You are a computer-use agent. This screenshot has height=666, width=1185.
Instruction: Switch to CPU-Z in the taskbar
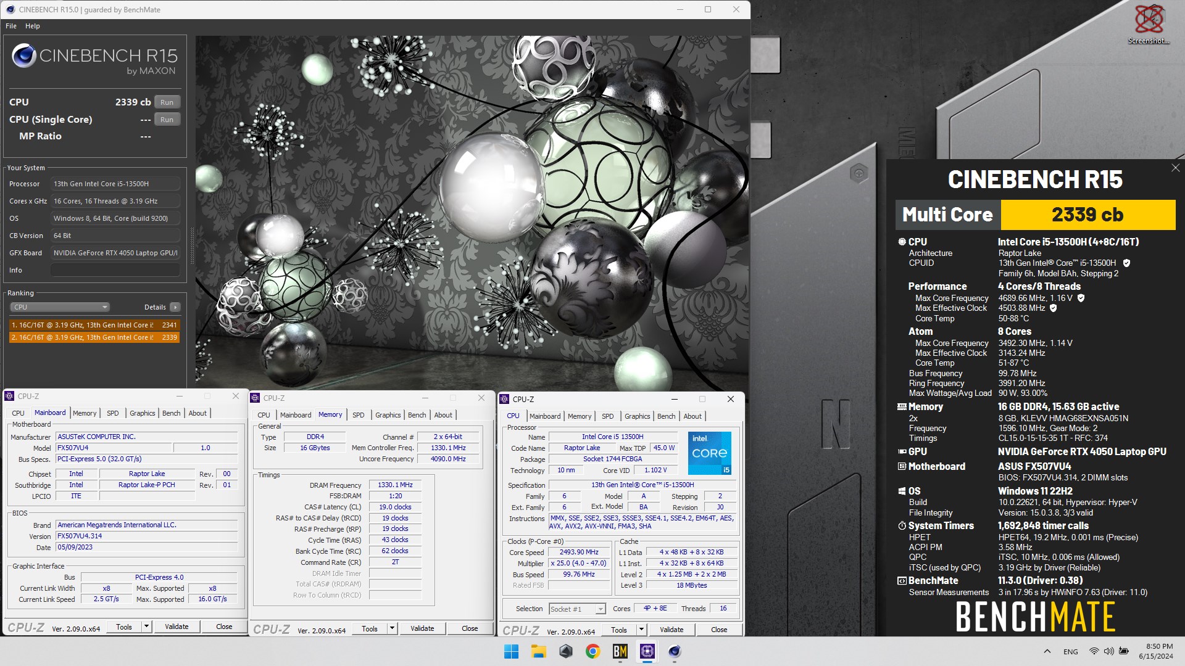tap(647, 651)
